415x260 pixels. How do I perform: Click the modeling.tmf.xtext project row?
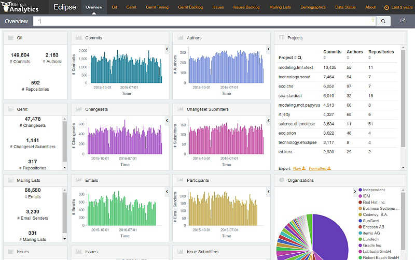(338, 68)
